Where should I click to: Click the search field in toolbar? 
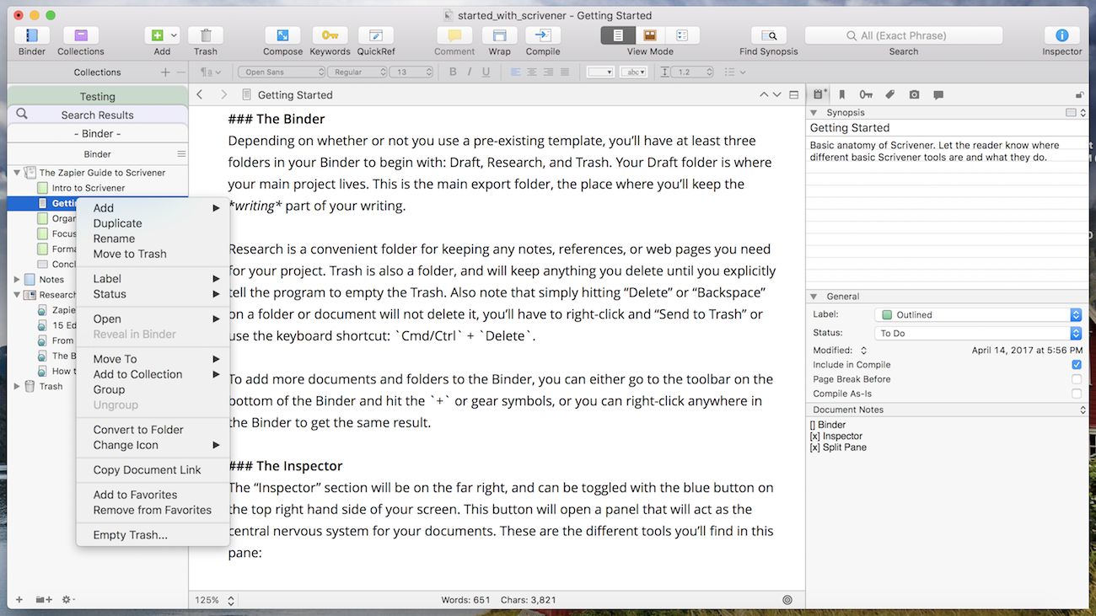904,35
